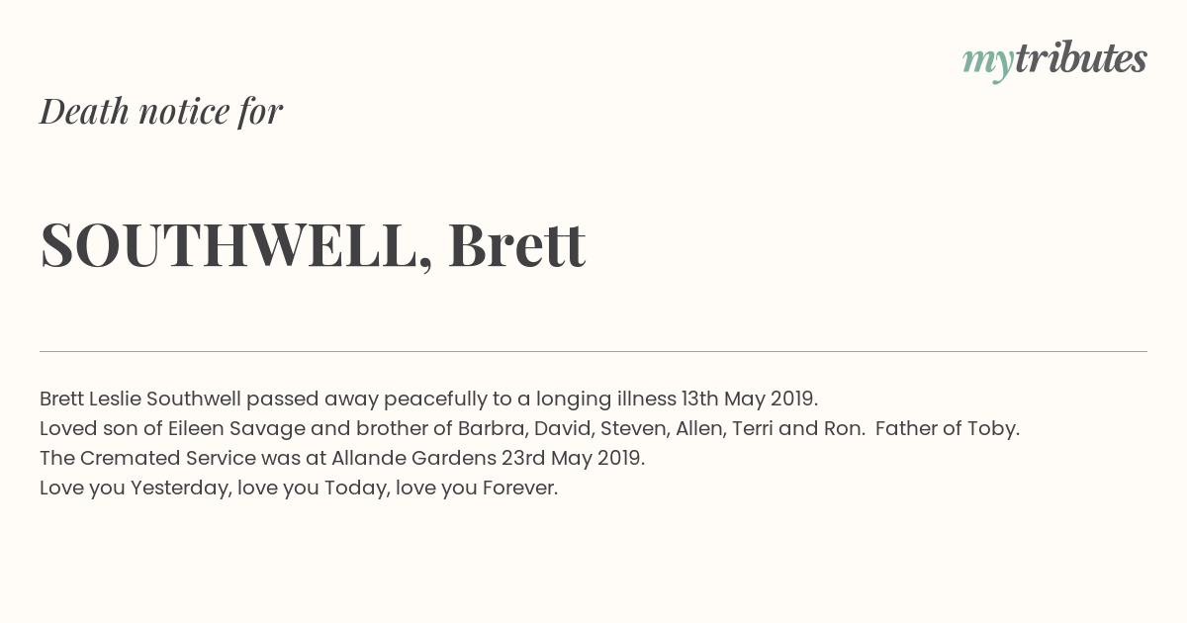Click the word 'Forever' in the closing line
The height and width of the screenshot is (623, 1187).
coord(520,489)
